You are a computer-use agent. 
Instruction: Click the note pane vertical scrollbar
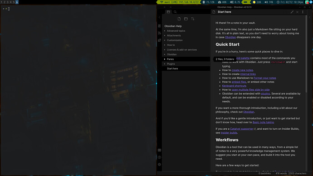(x=306, y=54)
